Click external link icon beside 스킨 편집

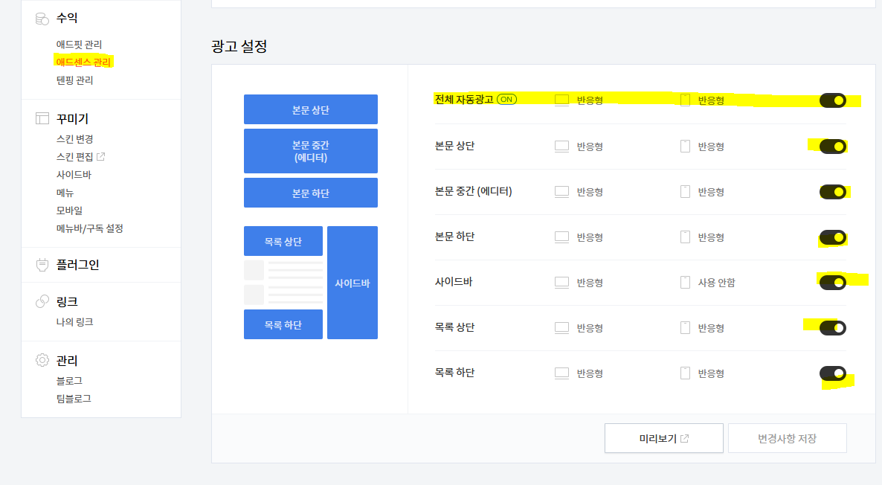(x=100, y=156)
